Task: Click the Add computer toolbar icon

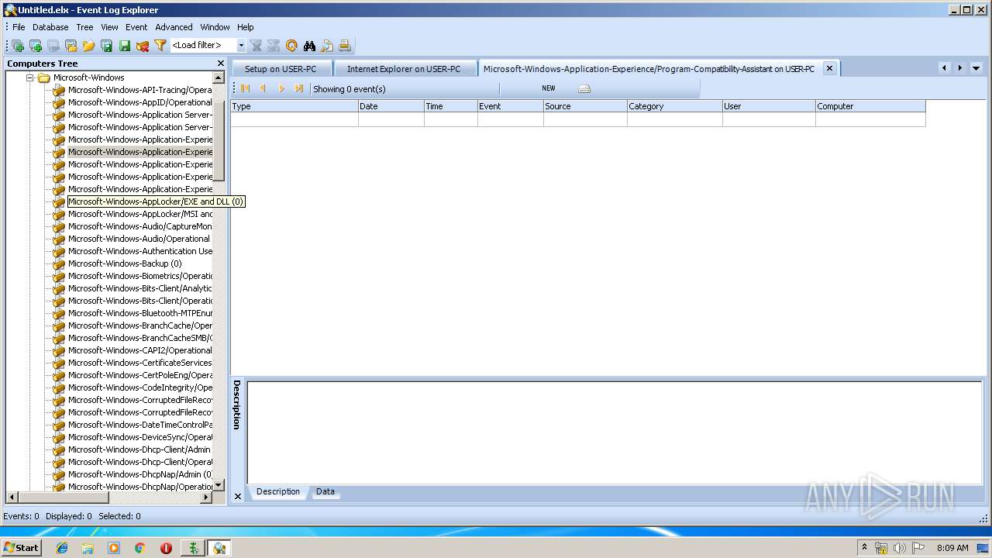Action: point(18,46)
